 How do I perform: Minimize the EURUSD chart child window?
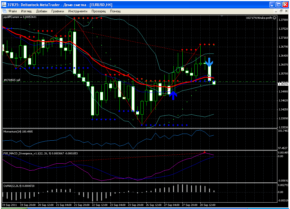tap(276, 11)
